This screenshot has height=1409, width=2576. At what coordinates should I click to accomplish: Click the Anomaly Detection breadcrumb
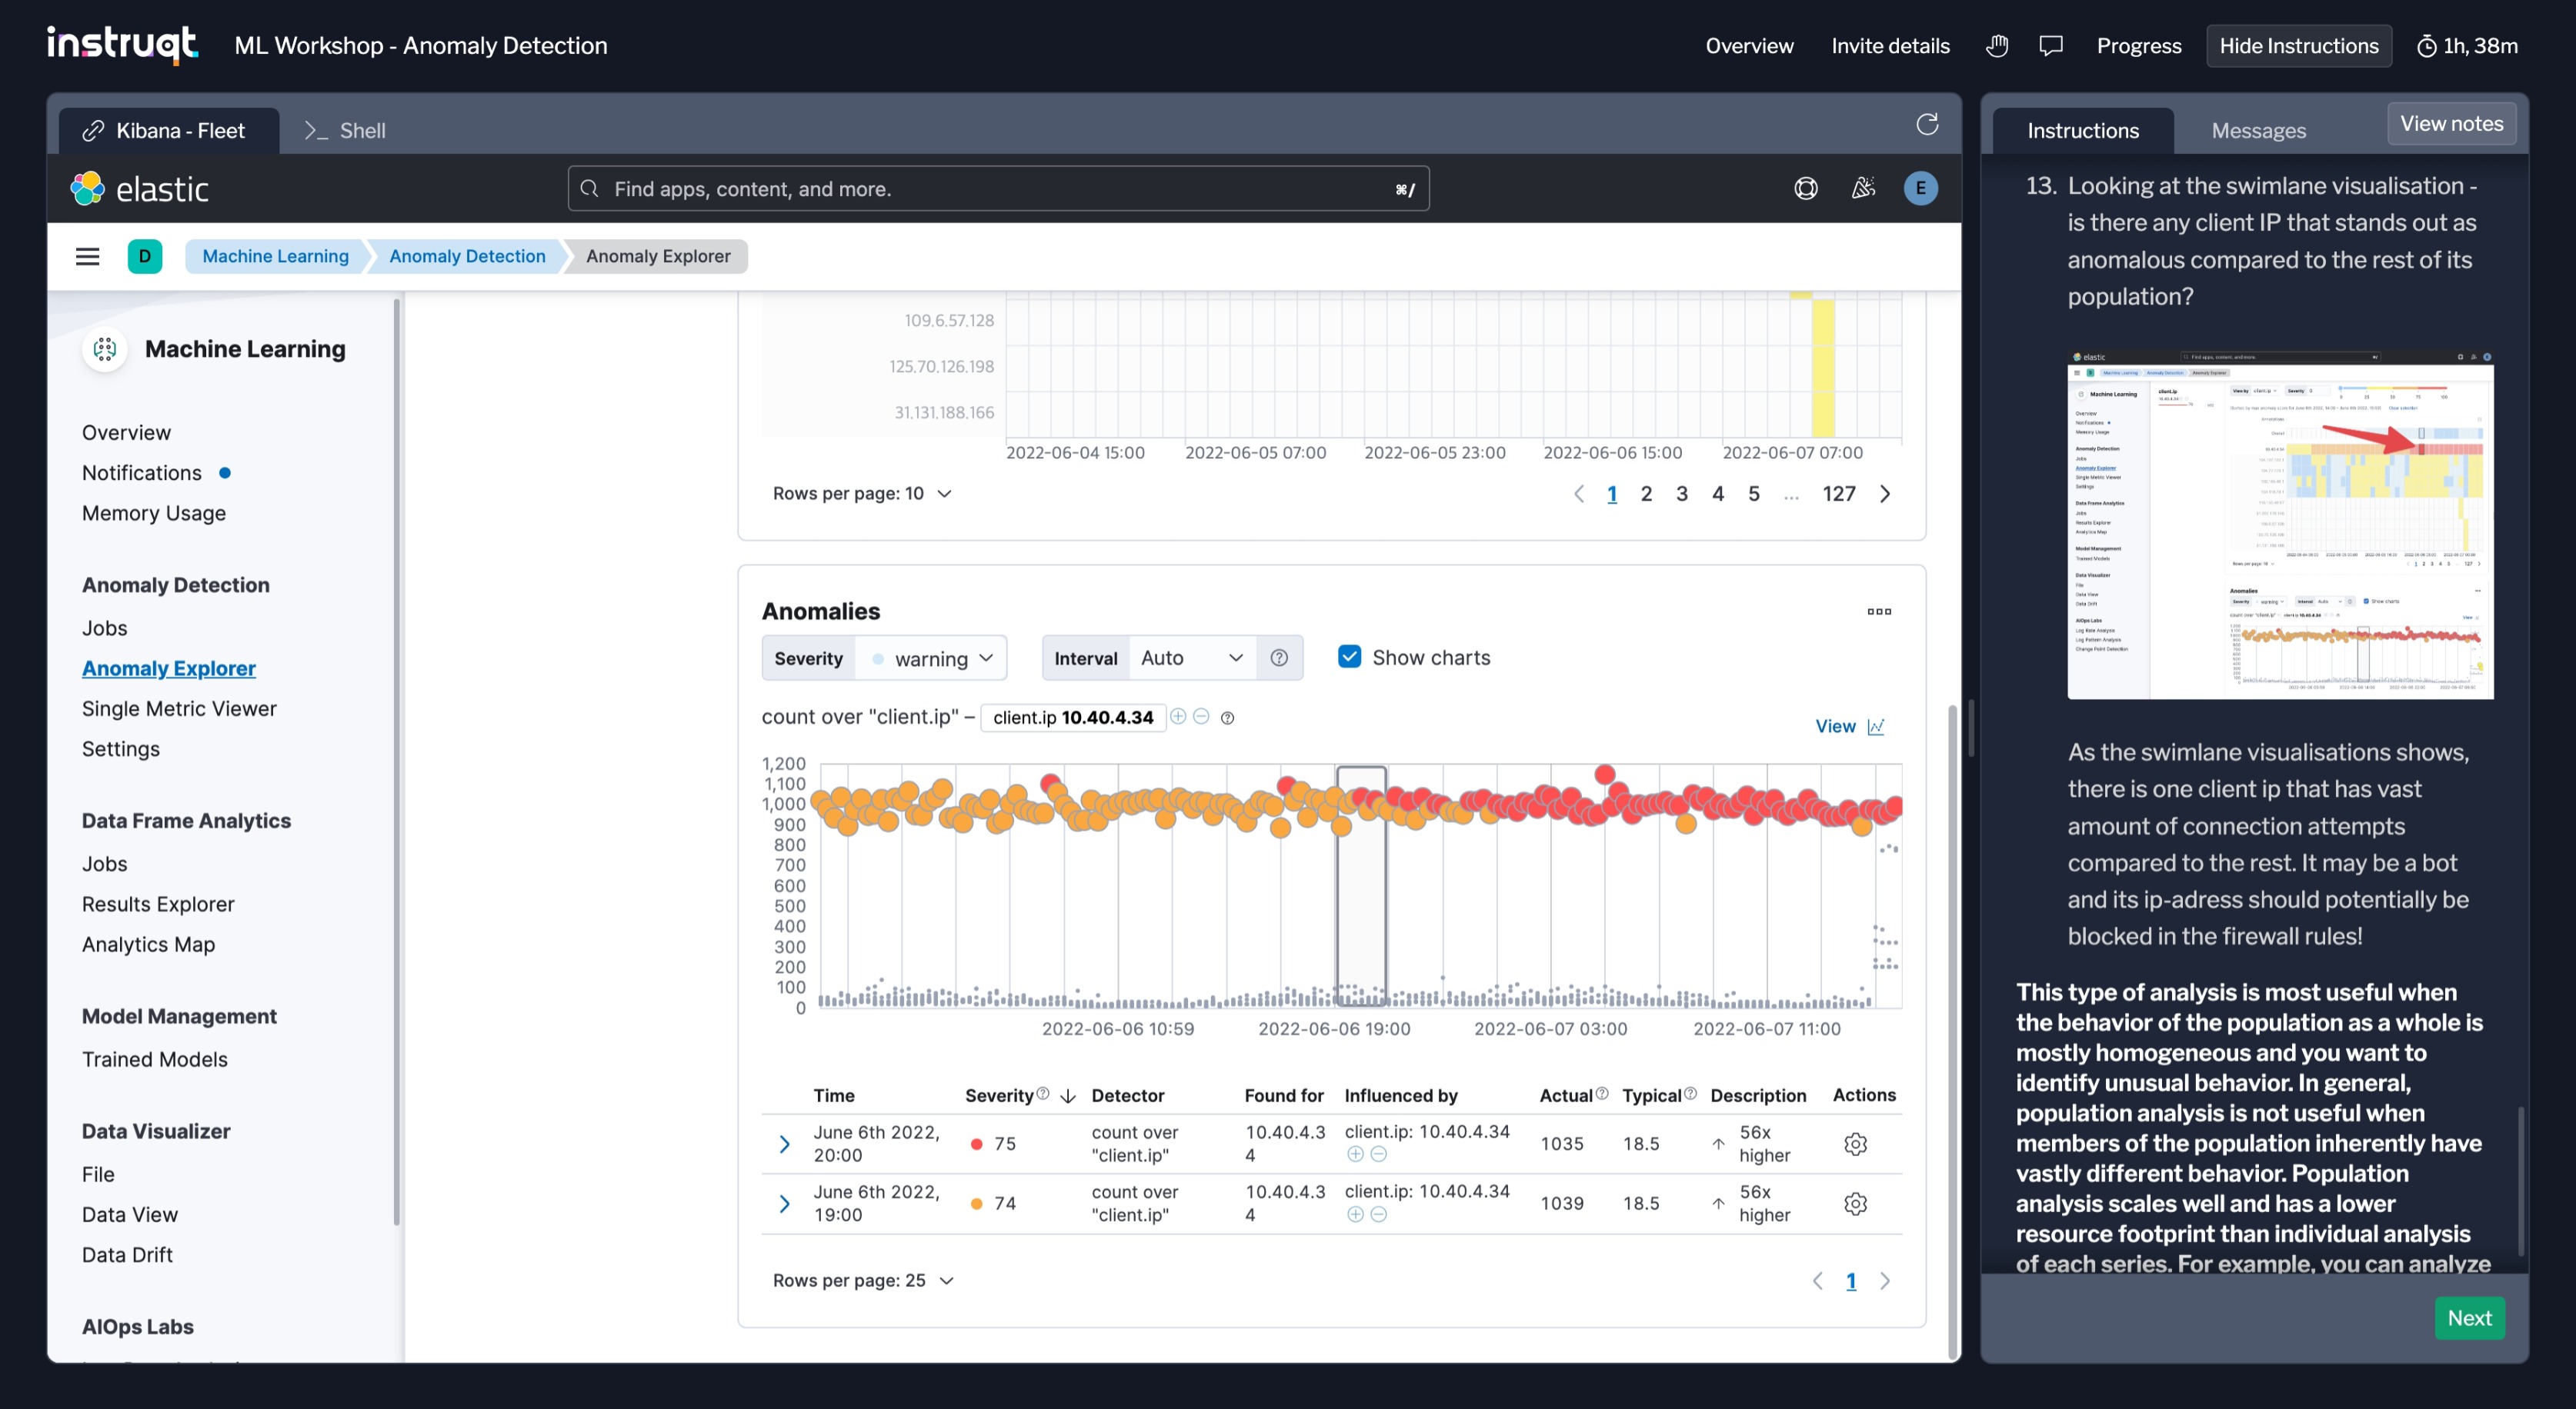[x=467, y=257]
